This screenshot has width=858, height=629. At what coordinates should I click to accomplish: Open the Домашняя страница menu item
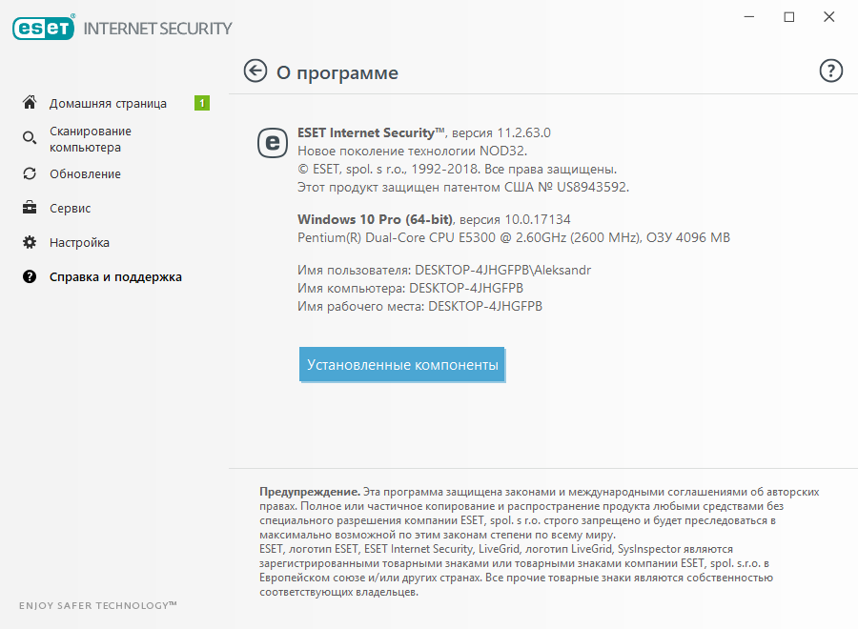108,103
